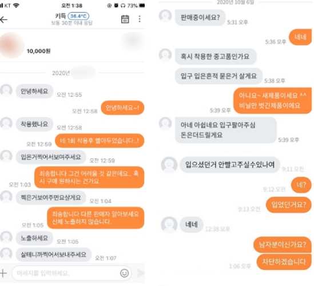The image size is (314, 286).
Task: Tap the plus attachment icon
Action: click(3, 273)
